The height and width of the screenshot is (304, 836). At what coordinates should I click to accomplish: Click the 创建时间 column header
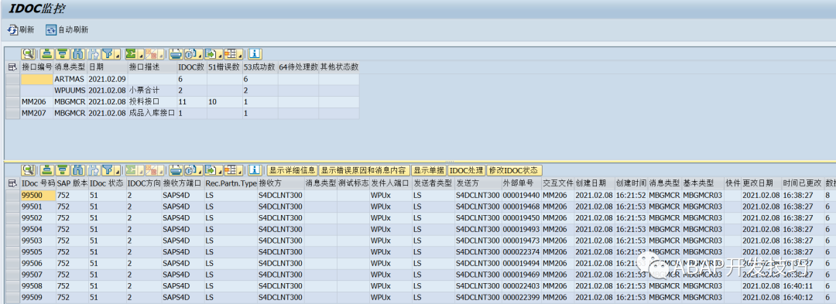pyautogui.click(x=631, y=183)
